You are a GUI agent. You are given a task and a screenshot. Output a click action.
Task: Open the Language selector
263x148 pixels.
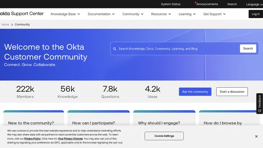click(254, 5)
